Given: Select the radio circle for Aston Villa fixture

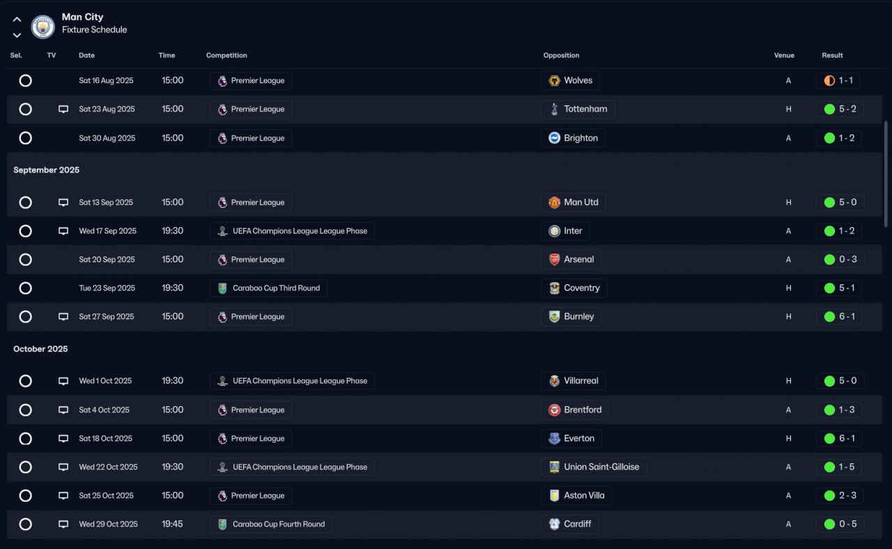Looking at the screenshot, I should click(x=26, y=496).
